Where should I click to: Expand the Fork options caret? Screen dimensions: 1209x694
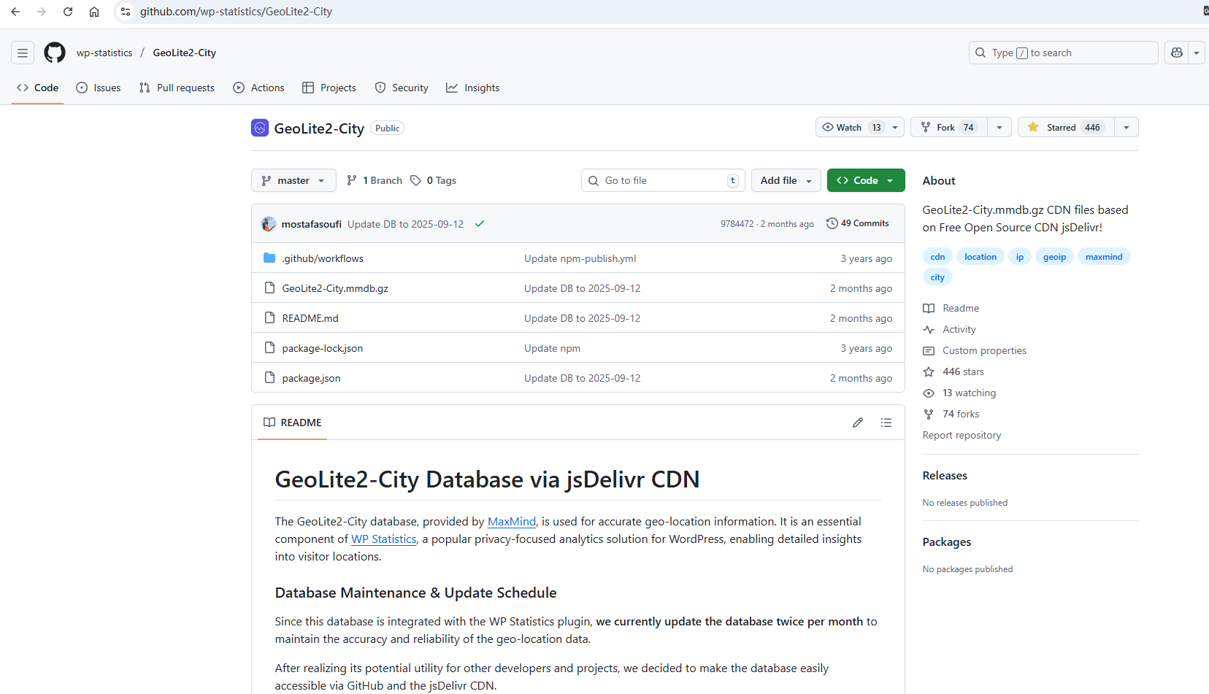coord(999,127)
